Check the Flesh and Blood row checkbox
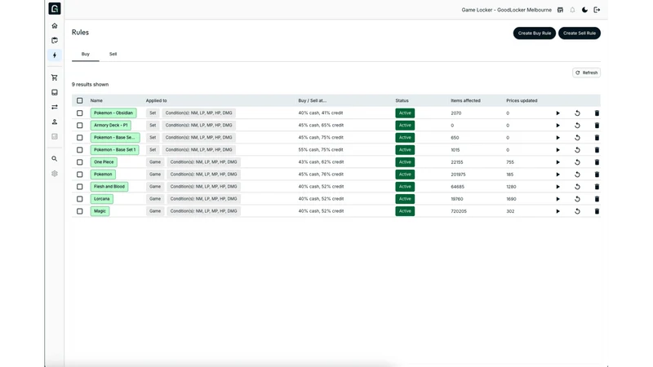The image size is (653, 367). (x=79, y=187)
